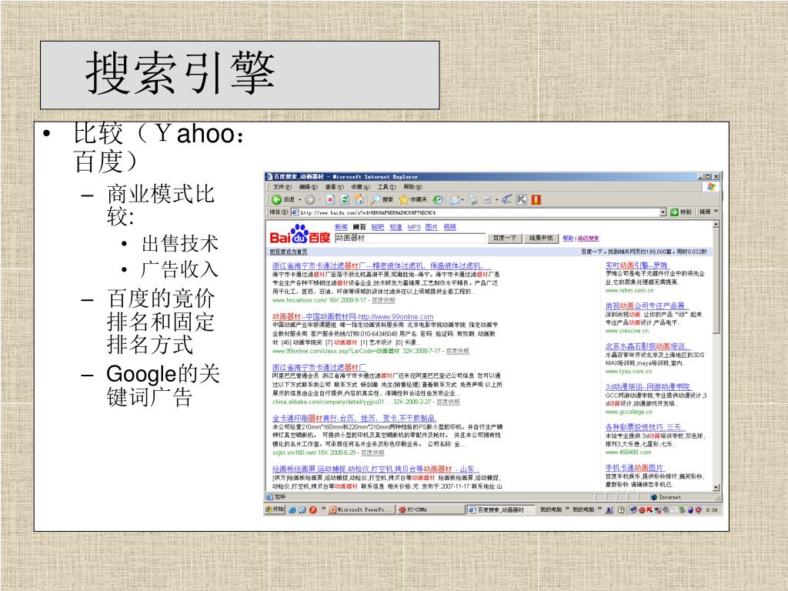
Task: Click the 把百度设为首页 link
Action: [x=288, y=252]
